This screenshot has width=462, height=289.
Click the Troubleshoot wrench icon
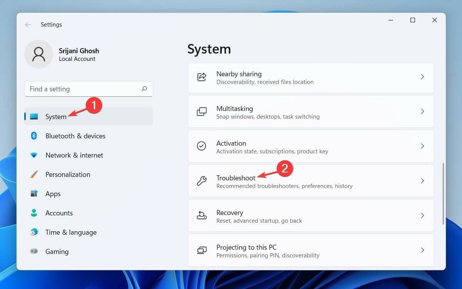click(x=202, y=181)
